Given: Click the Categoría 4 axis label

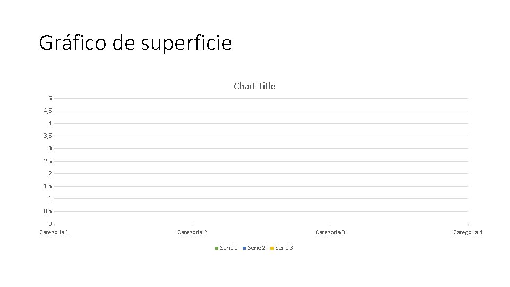Looking at the screenshot, I should coord(467,232).
